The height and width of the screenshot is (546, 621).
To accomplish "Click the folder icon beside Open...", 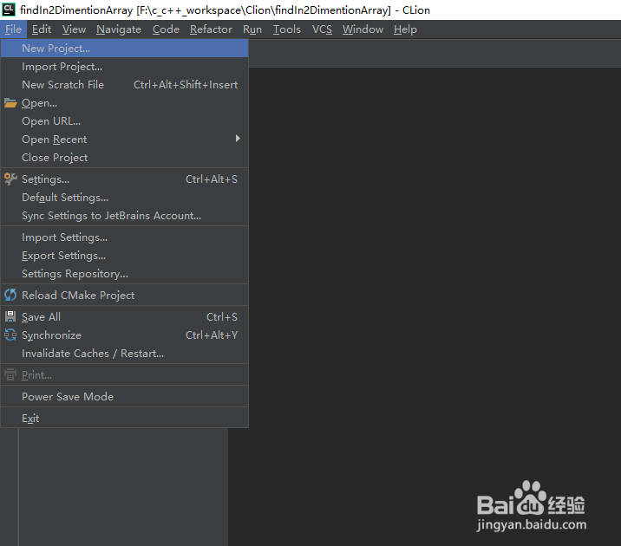I will [x=10, y=103].
